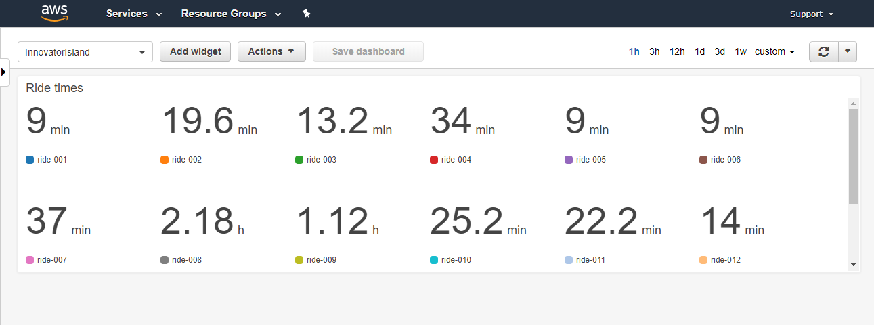Screen dimensions: 874x325
Task: Select the 3h time range
Action: (x=655, y=51)
